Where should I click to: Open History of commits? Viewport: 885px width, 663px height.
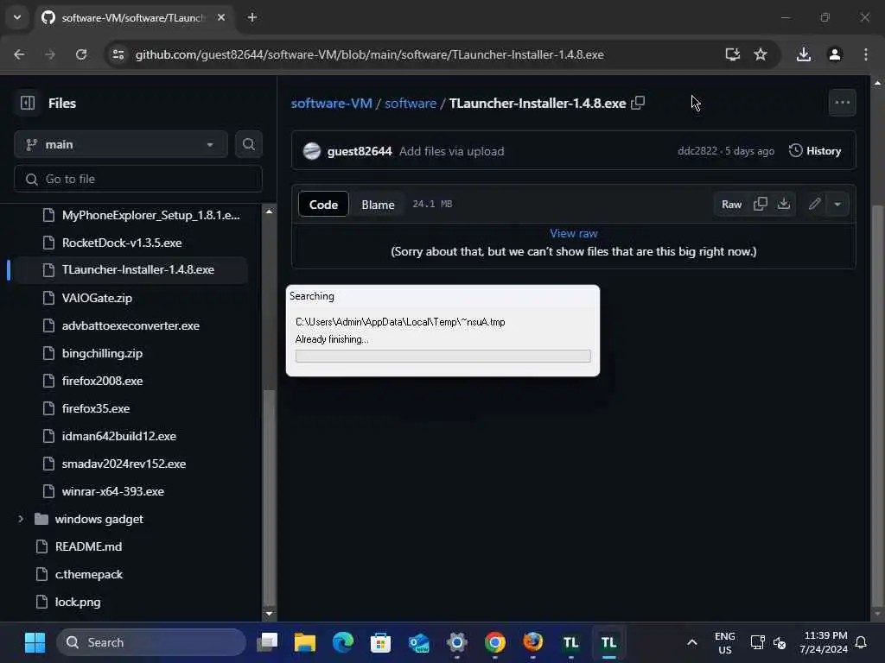(814, 150)
